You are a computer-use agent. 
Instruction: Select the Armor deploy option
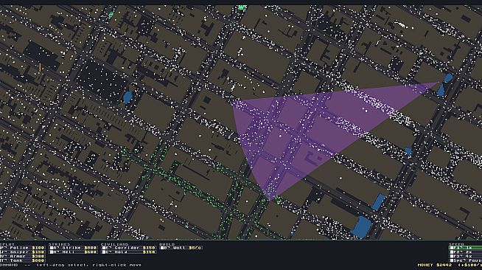coord(22,257)
